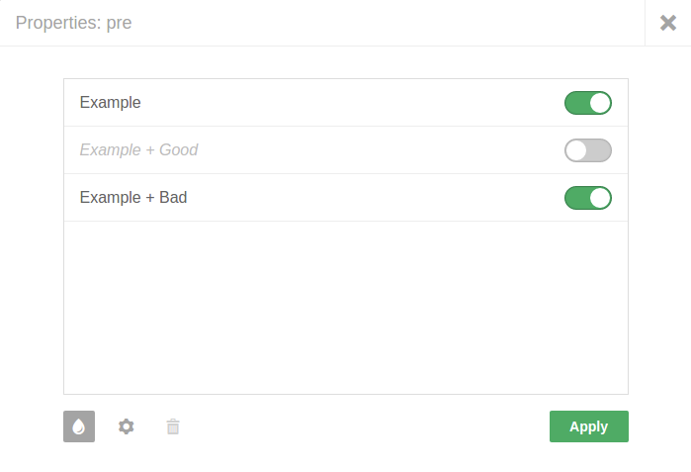Close the Properties dialog with X

667,23
